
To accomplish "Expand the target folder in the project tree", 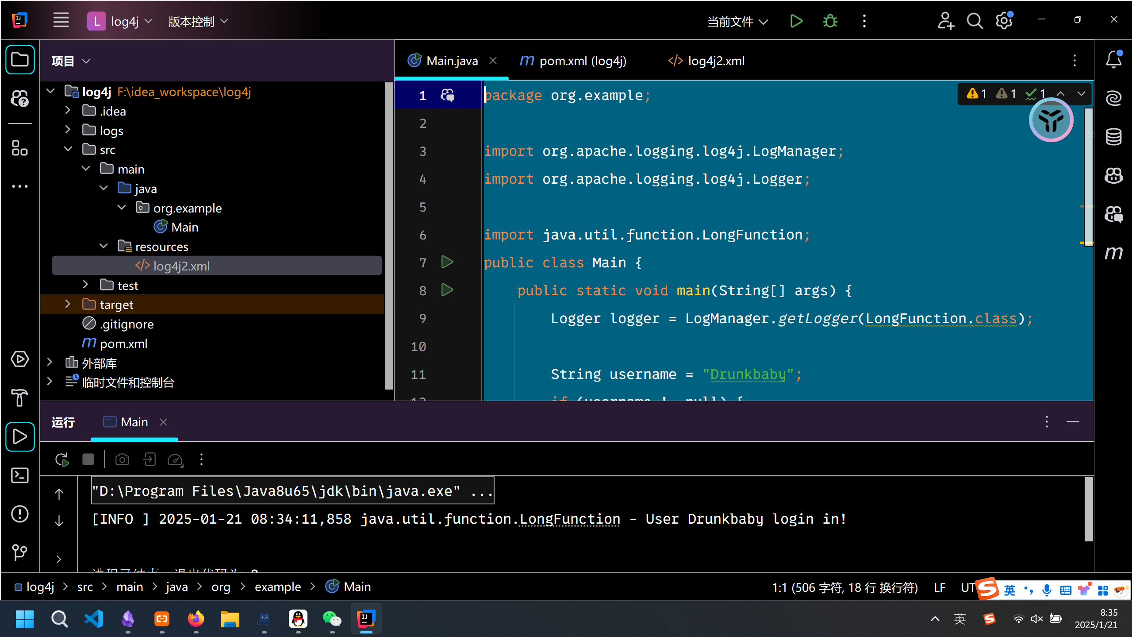I will 68,304.
